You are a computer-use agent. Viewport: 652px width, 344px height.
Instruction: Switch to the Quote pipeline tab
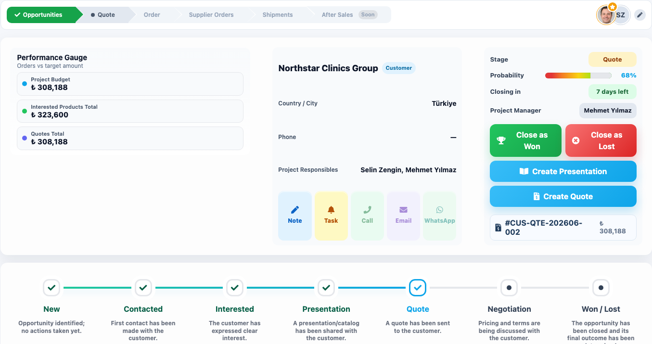coord(106,15)
